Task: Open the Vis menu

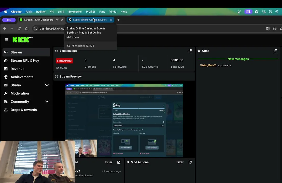Action: [x=52, y=12]
